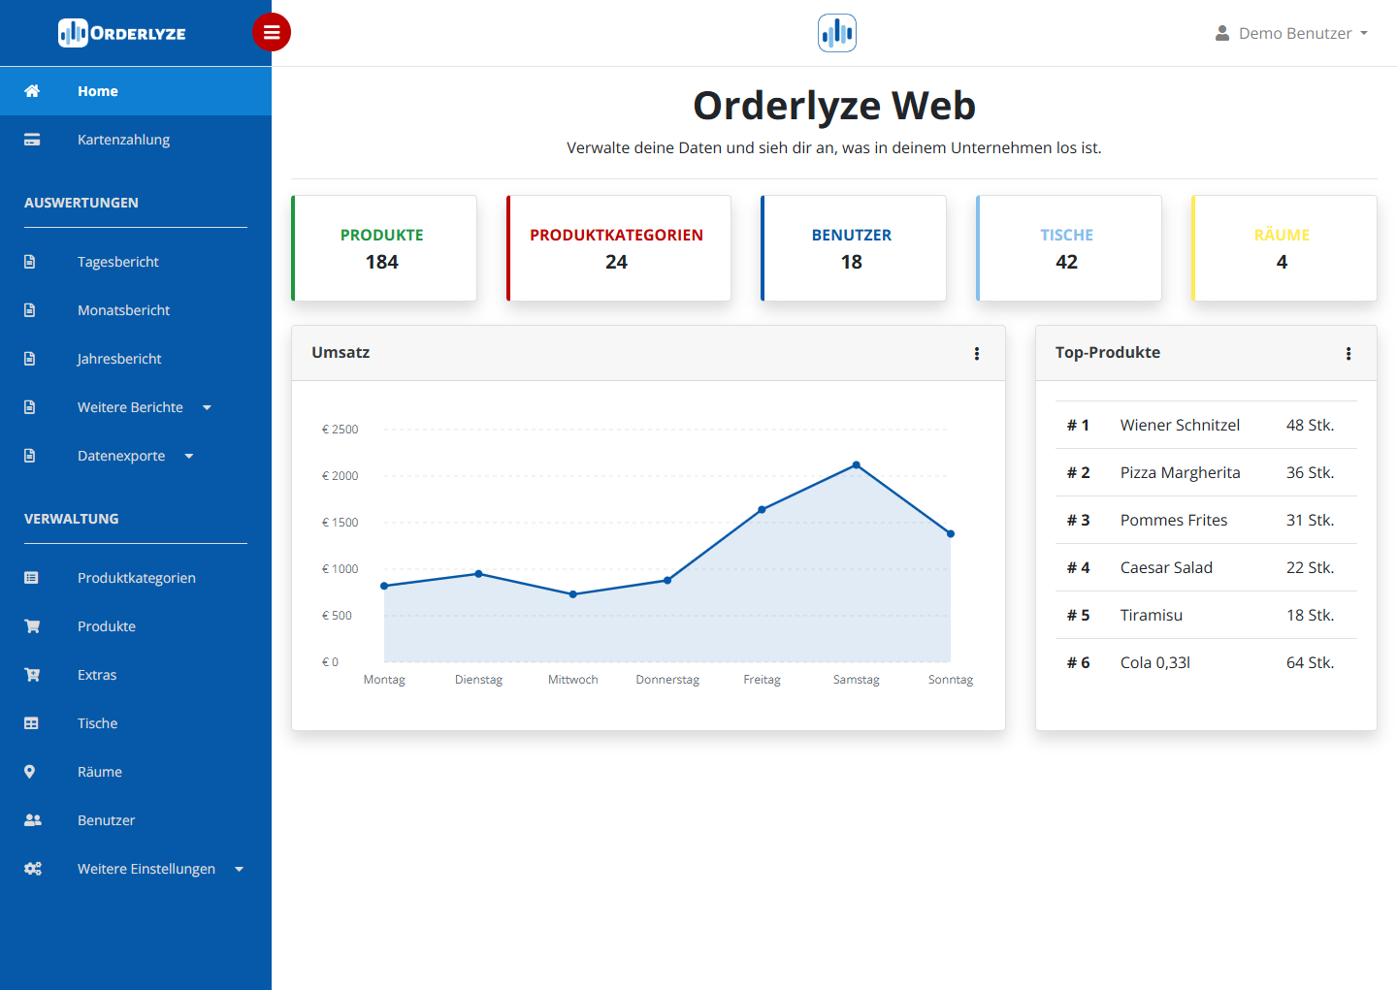Viewport: 1397px width, 990px height.
Task: Click the Kartenzahlung credit card icon
Action: click(x=32, y=140)
